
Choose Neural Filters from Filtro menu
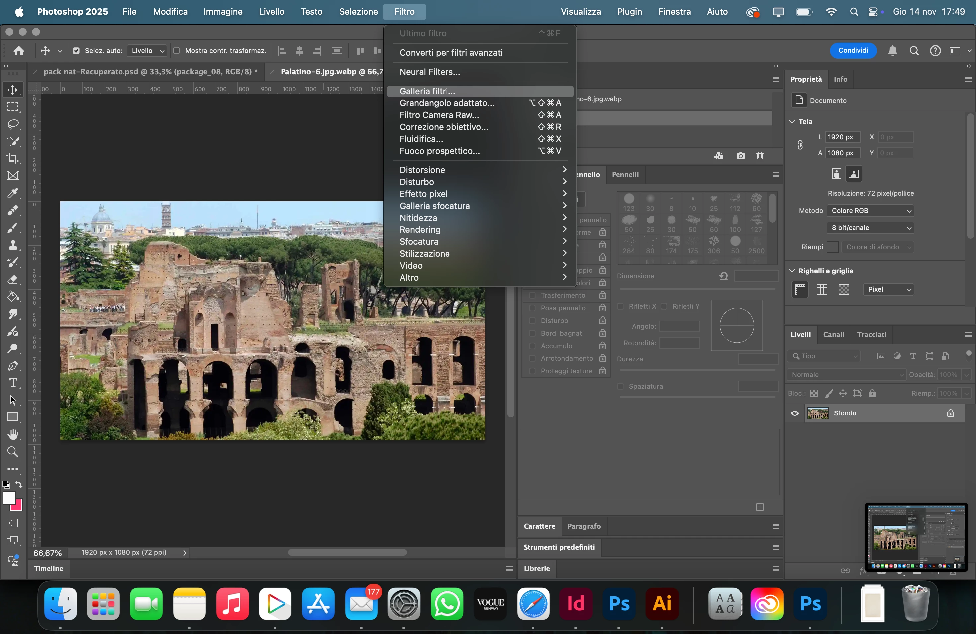tap(430, 72)
